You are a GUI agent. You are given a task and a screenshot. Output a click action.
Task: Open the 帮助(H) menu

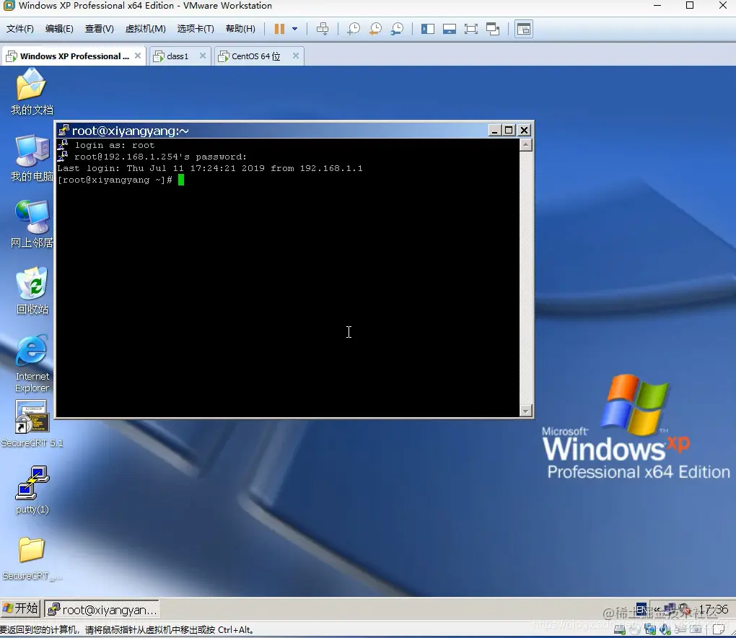tap(240, 29)
